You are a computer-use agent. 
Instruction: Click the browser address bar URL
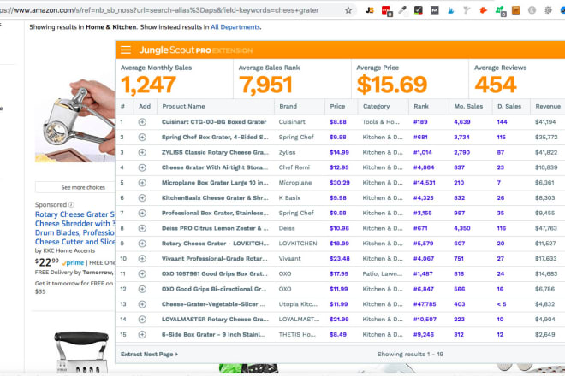pyautogui.click(x=160, y=10)
